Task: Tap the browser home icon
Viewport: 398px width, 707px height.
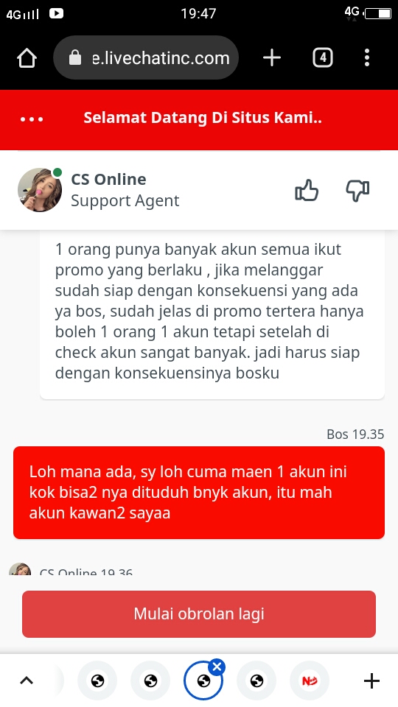Action: pos(27,58)
